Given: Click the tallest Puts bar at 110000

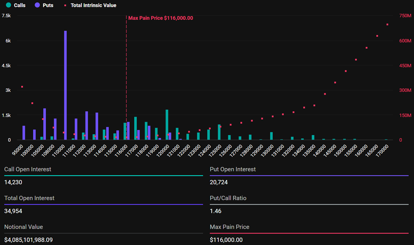Looking at the screenshot, I should (65, 85).
